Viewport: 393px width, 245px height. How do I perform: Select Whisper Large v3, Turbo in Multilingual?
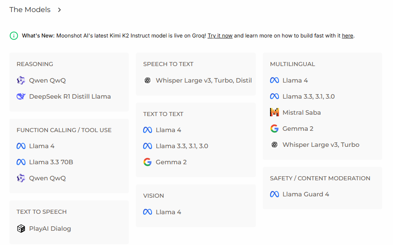click(x=321, y=145)
